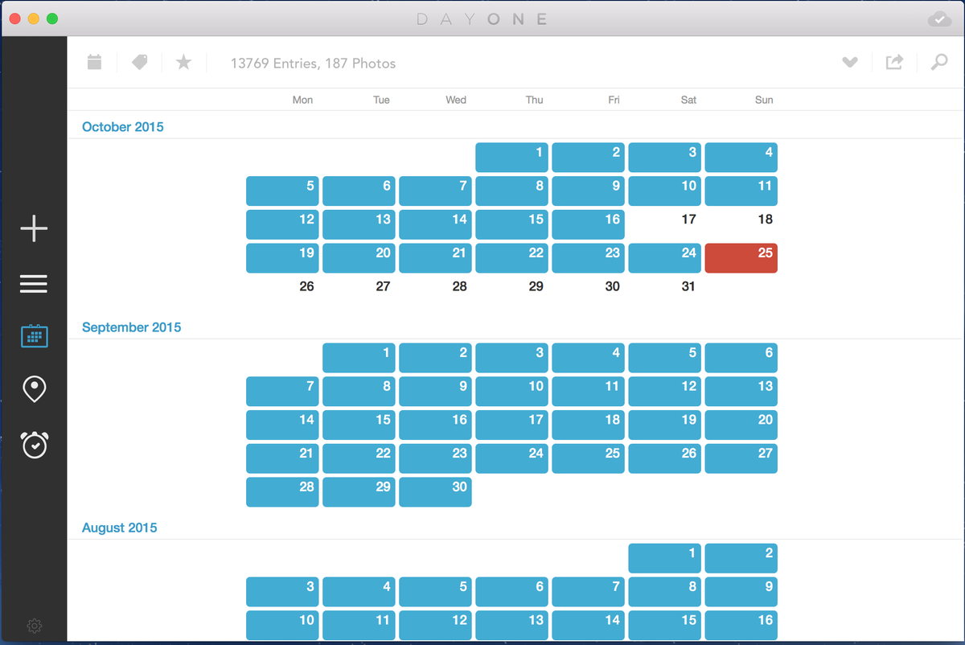Screen dimensions: 965x645
Task: Open the timeline list view icon
Action: point(34,284)
